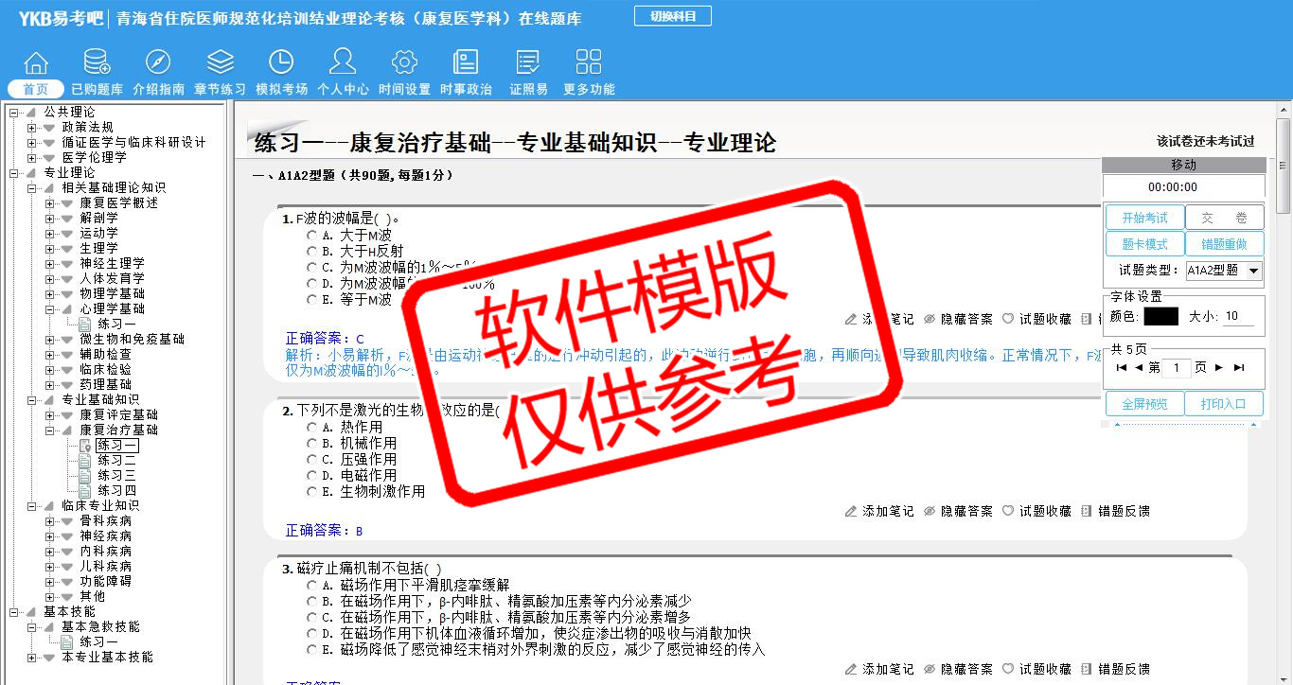1293x685 pixels.
Task: Click the page number input field
Action: point(1176,368)
